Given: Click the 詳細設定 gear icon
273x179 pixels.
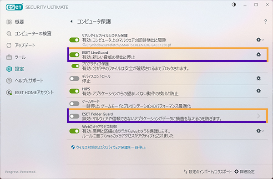Looking at the screenshot, I should tap(236, 172).
